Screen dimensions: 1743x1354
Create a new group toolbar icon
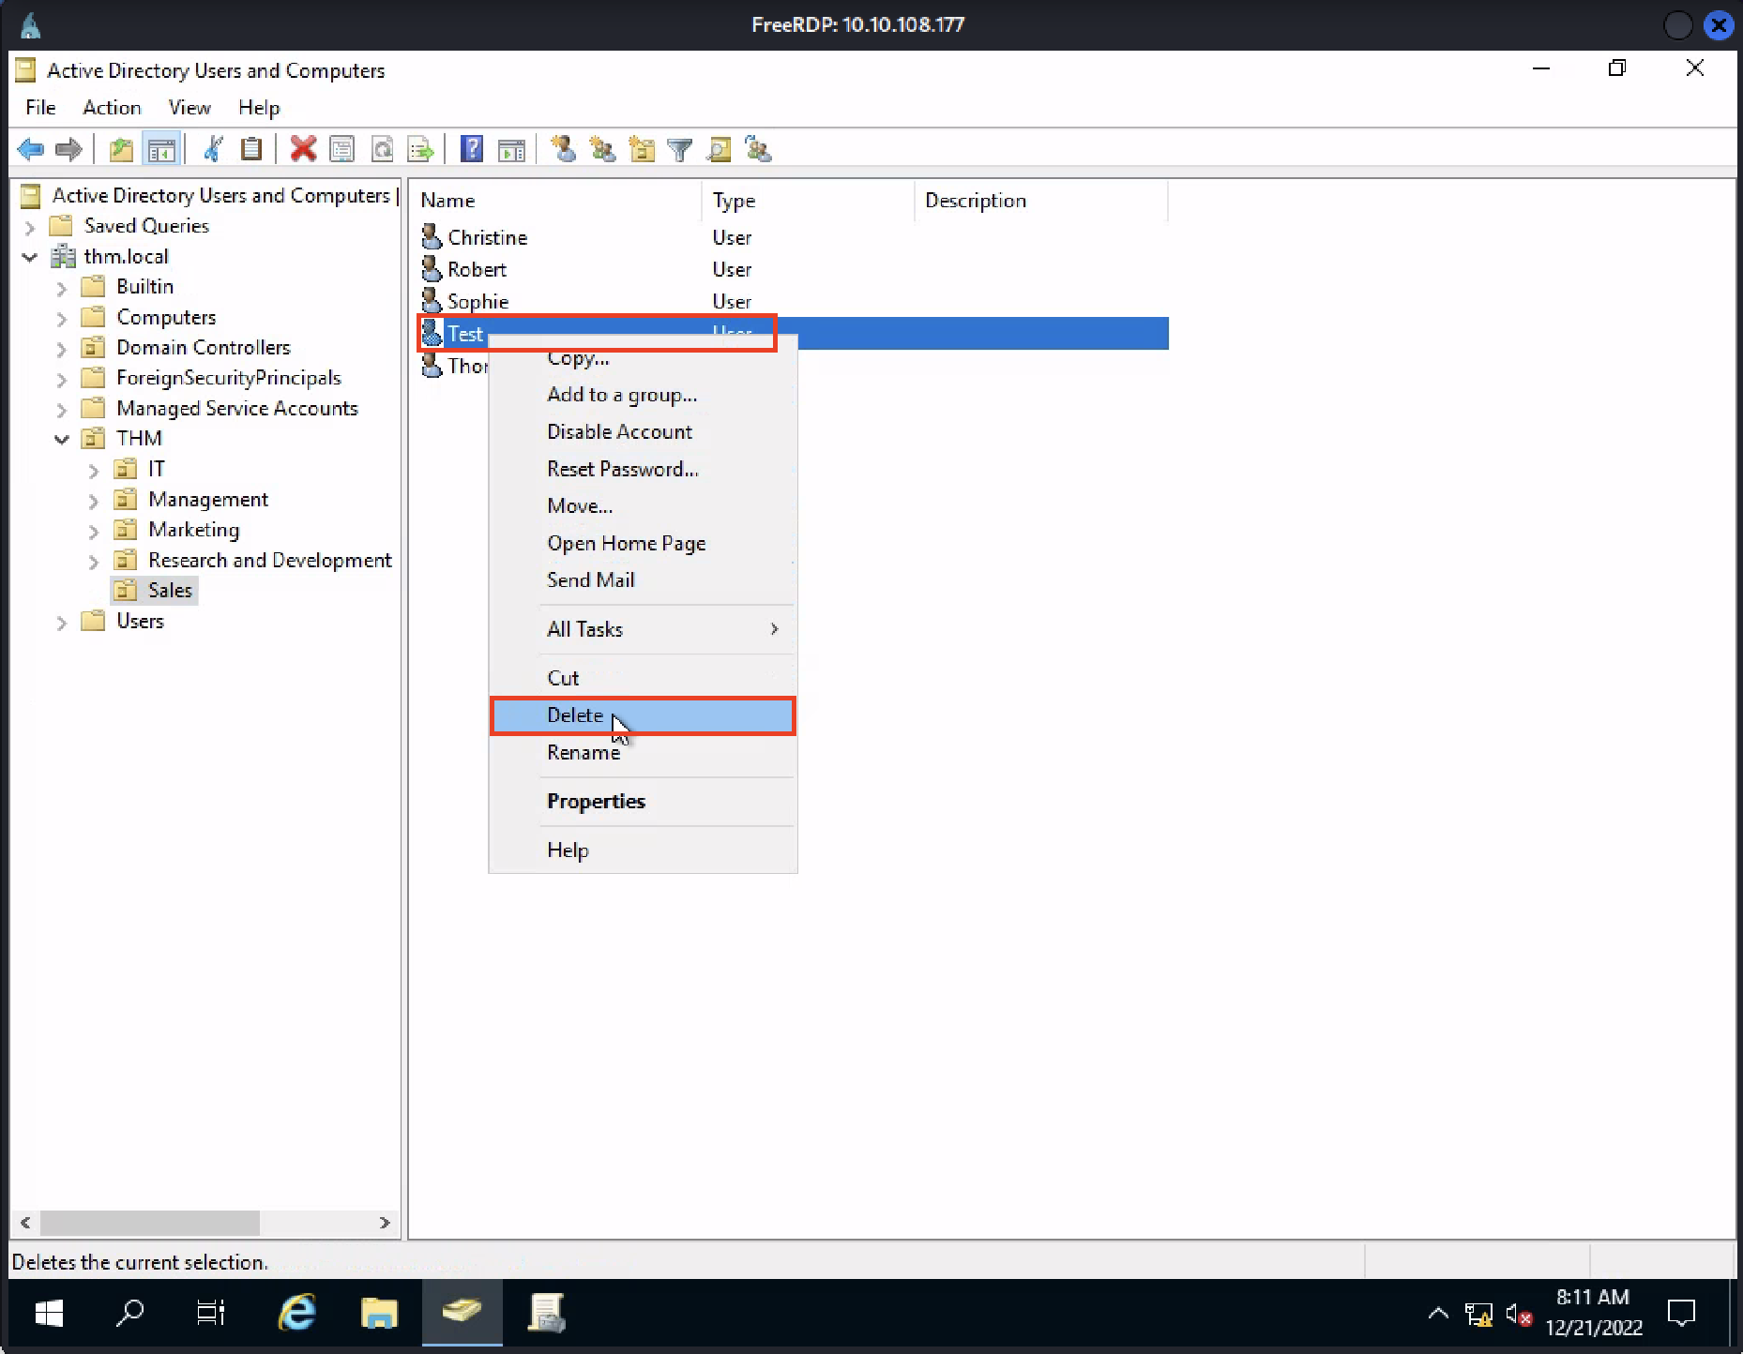click(602, 149)
